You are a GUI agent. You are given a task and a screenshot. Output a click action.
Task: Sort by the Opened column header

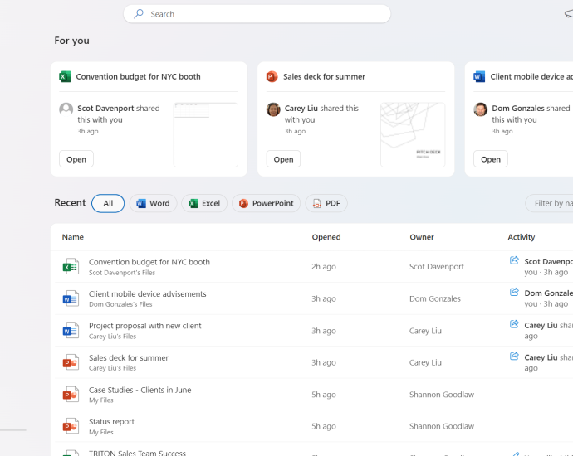click(x=326, y=237)
